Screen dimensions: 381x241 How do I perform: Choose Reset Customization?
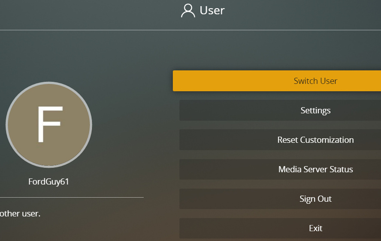315,140
